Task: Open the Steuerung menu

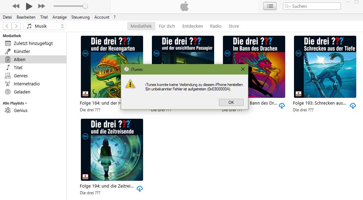Action: (x=80, y=17)
